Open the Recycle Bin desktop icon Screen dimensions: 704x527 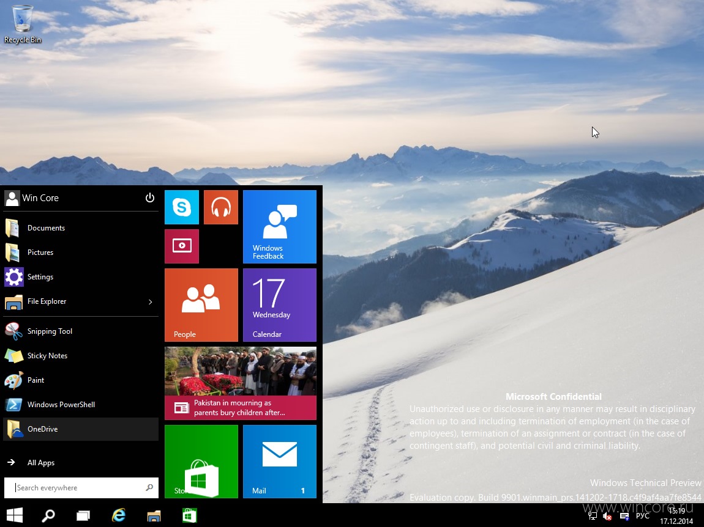click(x=23, y=23)
